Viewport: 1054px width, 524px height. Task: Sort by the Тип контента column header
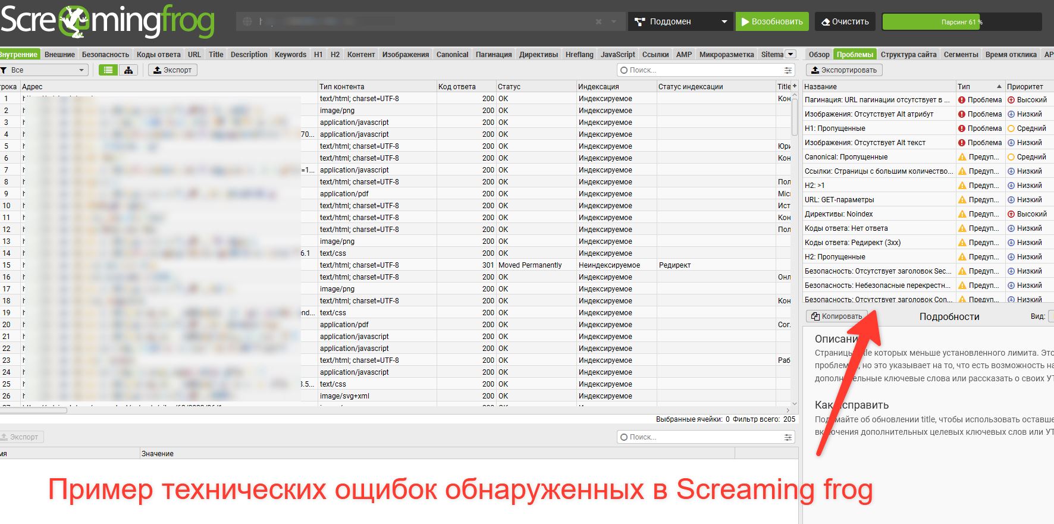pyautogui.click(x=377, y=86)
